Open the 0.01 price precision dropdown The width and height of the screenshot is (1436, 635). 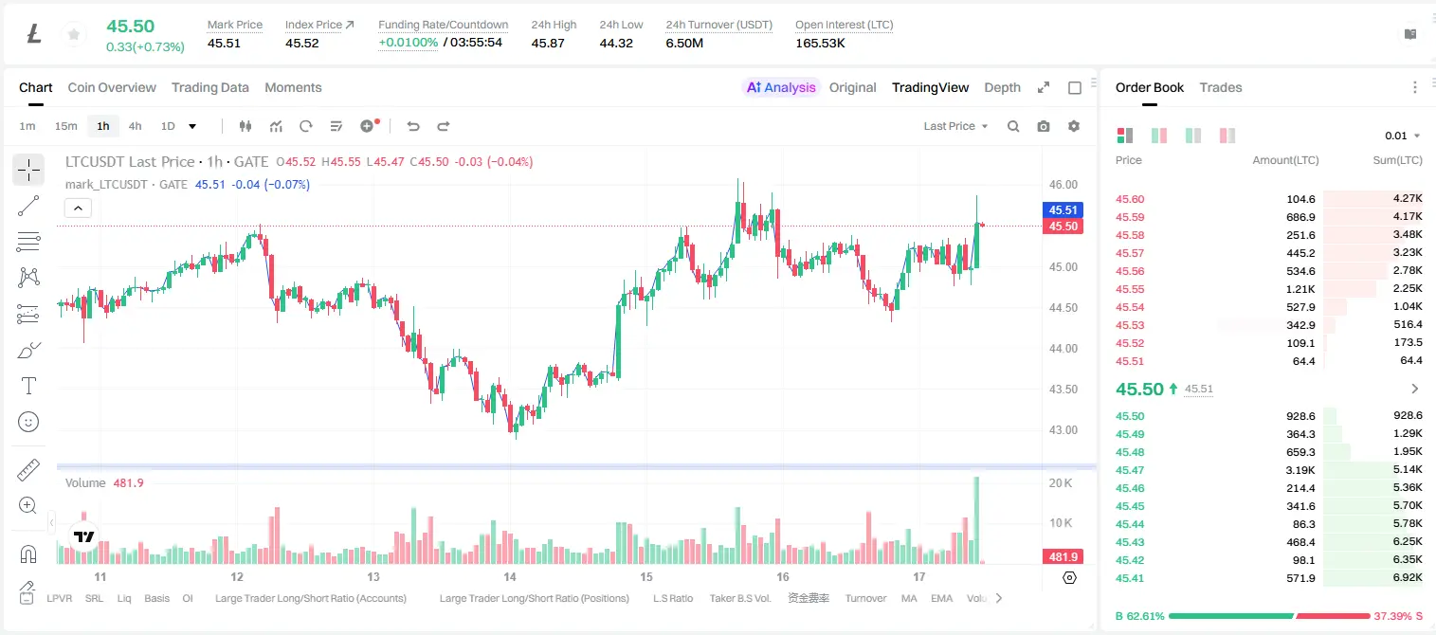[1403, 136]
